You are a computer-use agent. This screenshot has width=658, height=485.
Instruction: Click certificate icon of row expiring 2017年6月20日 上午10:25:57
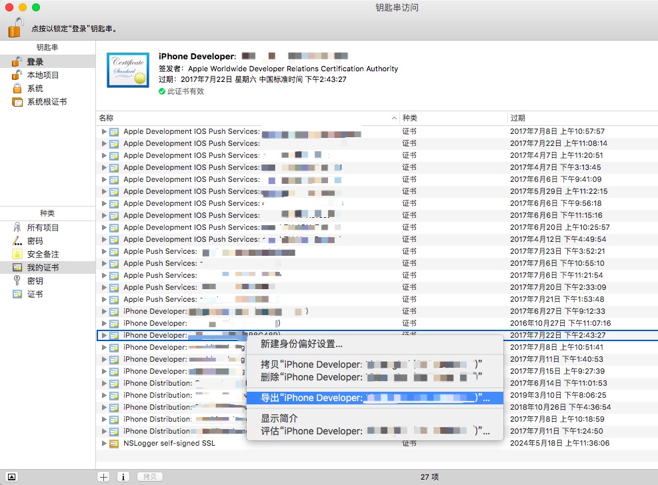coord(114,228)
